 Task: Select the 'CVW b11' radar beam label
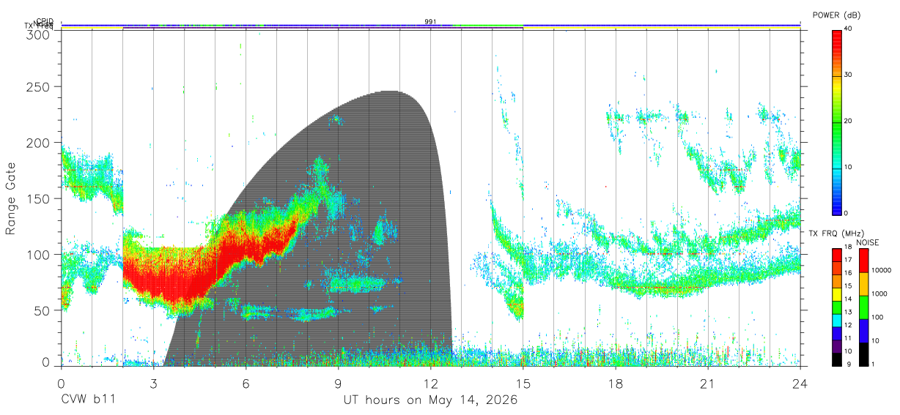pyautogui.click(x=89, y=400)
